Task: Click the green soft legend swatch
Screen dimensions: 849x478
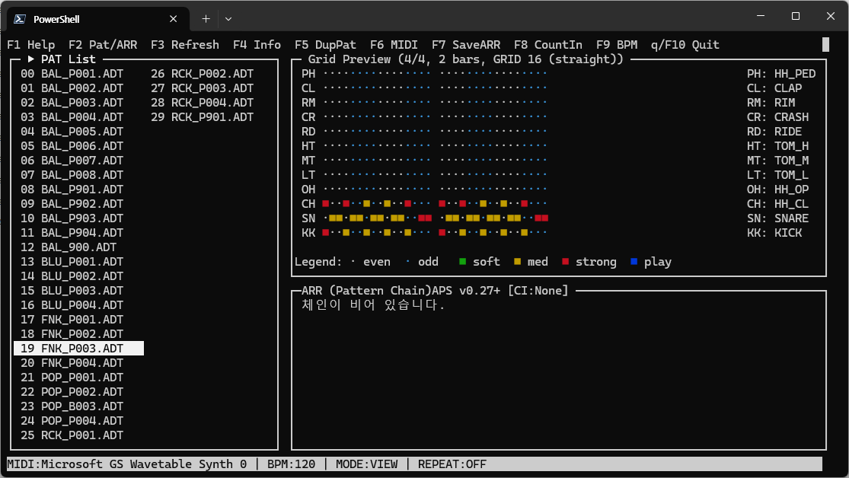Action: click(463, 262)
